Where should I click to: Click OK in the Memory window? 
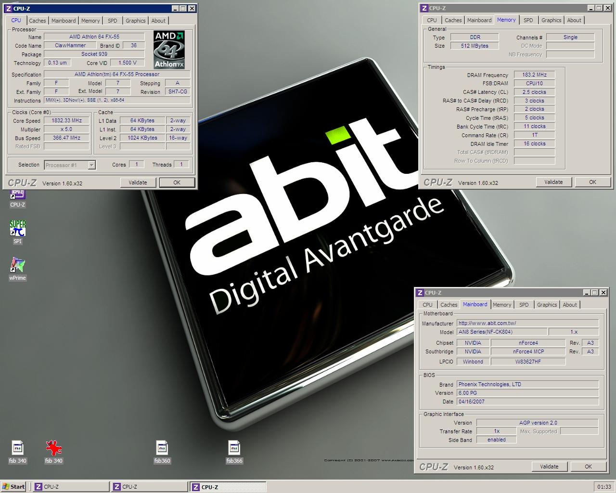592,182
